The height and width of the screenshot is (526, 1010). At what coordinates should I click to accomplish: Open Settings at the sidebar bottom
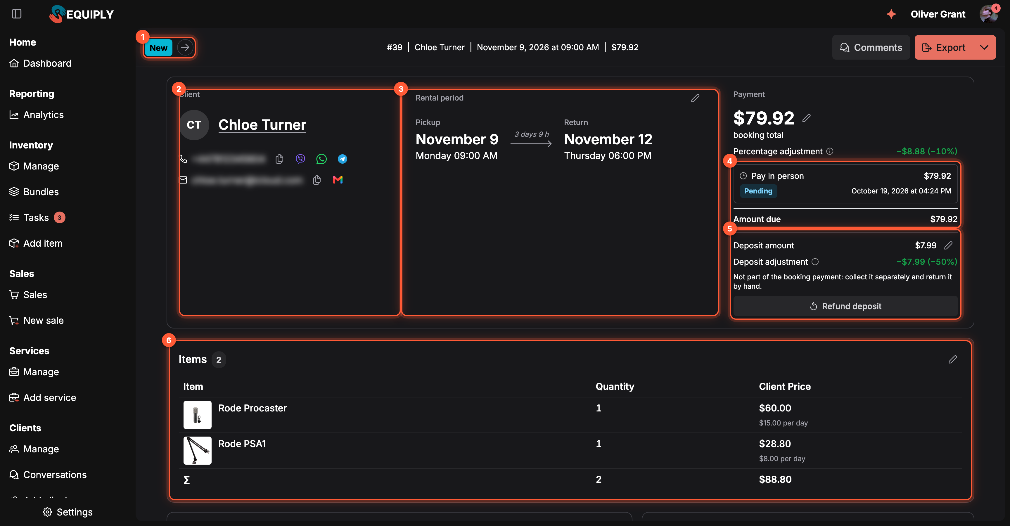(x=68, y=512)
